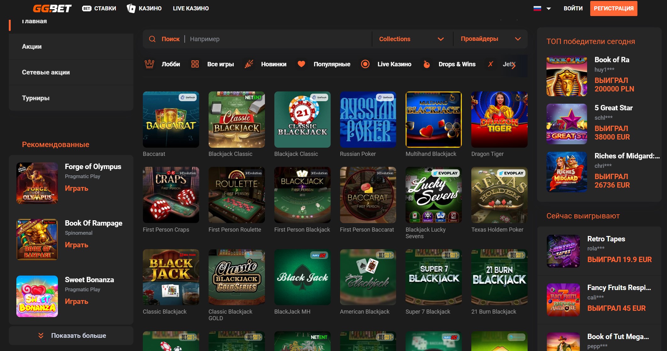
Task: Open the Dragon Tiger thumbnail
Action: click(x=499, y=119)
